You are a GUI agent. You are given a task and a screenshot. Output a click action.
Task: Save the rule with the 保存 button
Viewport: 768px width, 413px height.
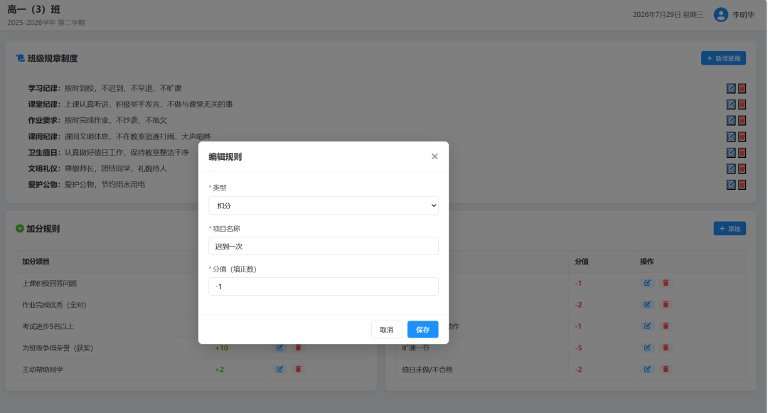(422, 329)
